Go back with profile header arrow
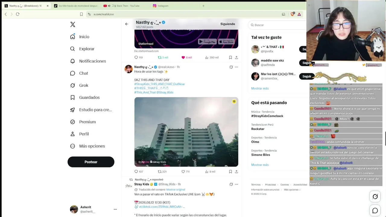Image resolution: width=386 pixels, height=217 pixels. pyautogui.click(x=127, y=24)
